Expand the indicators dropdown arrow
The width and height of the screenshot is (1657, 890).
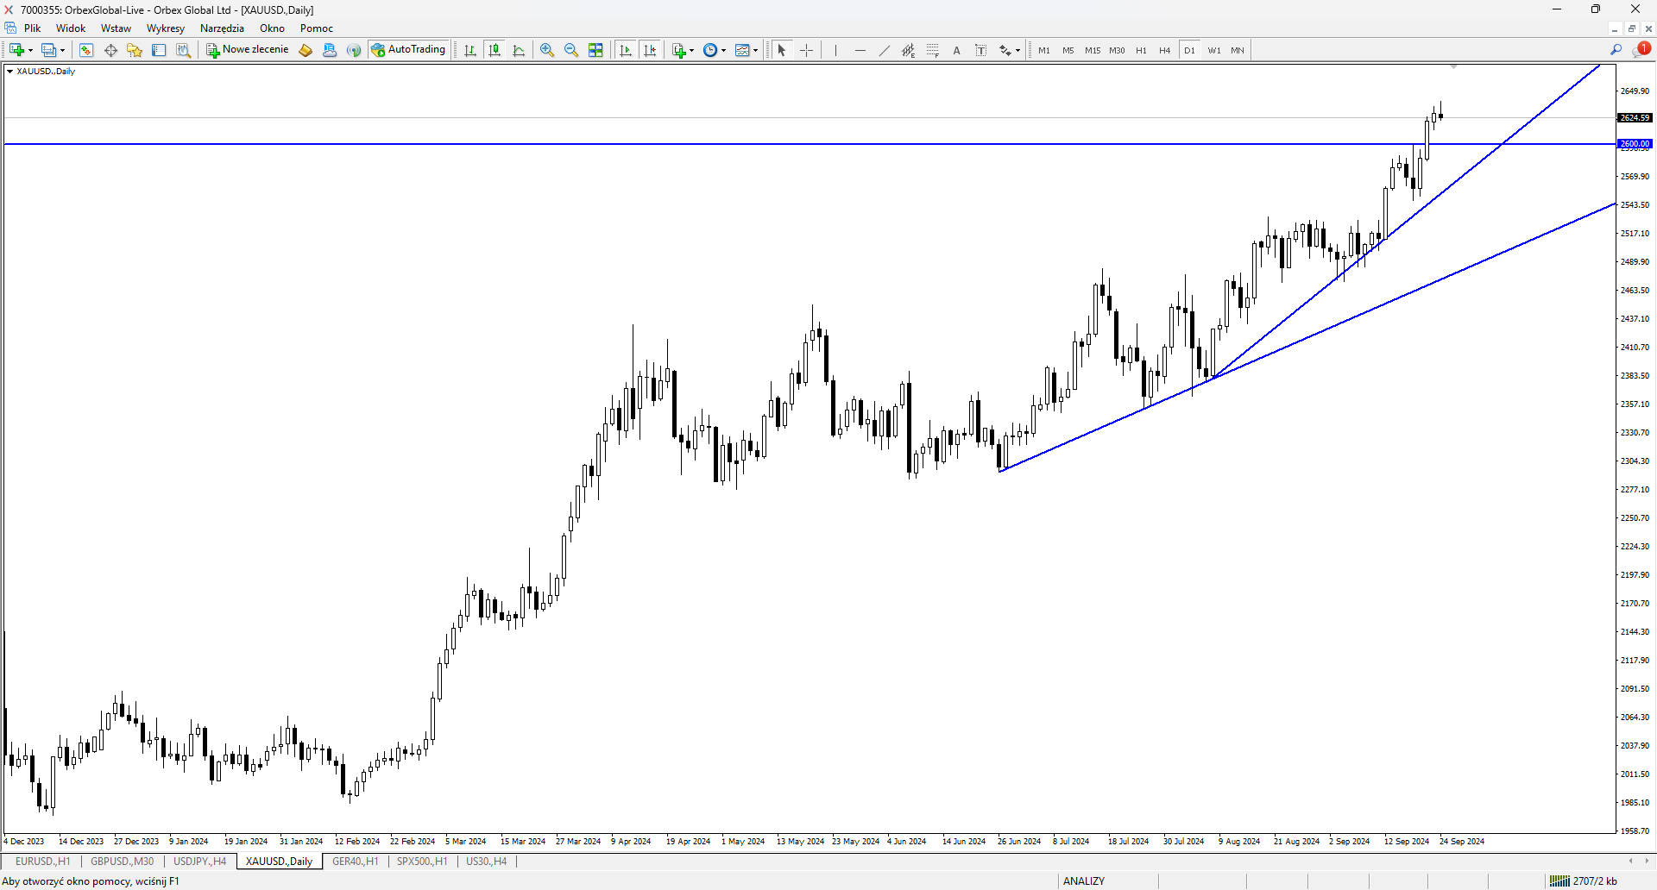coord(691,50)
